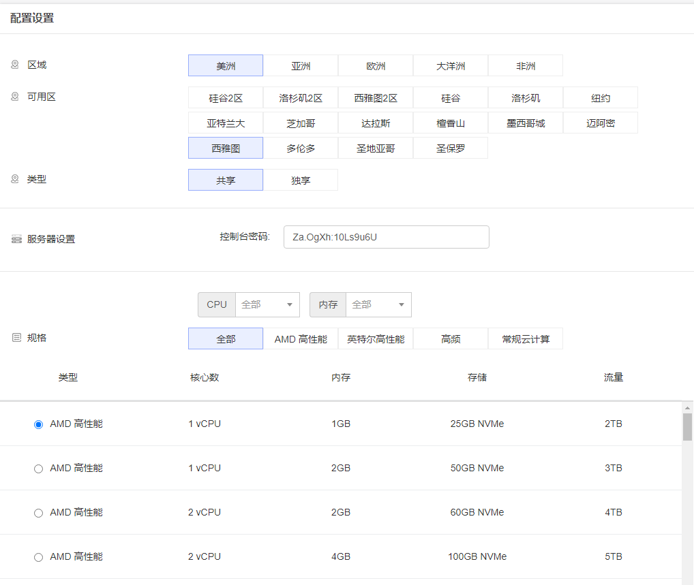
Task: Select the AMD 1 vCPU 2GB plan
Action: (x=38, y=469)
